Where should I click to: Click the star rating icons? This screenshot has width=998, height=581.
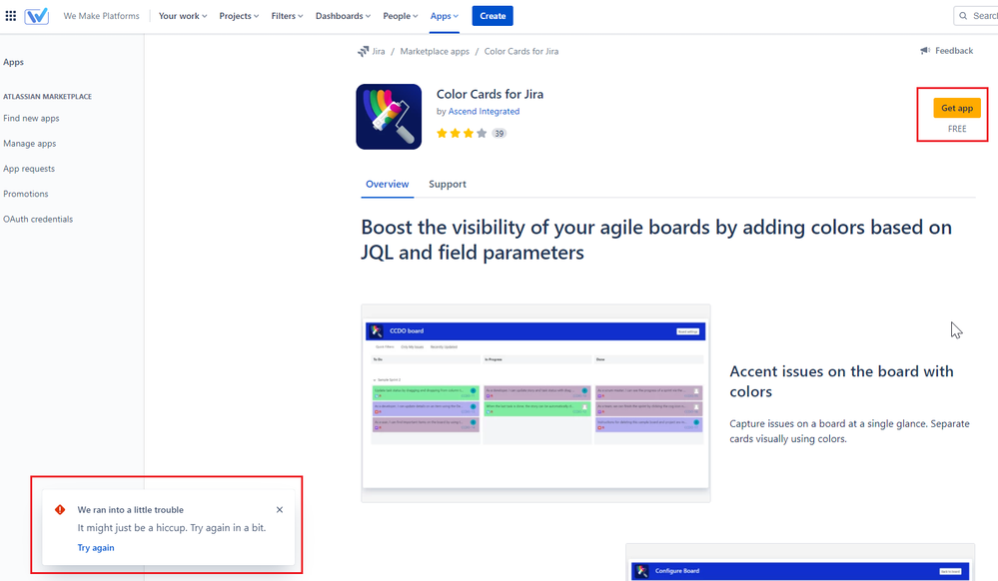[x=462, y=133]
